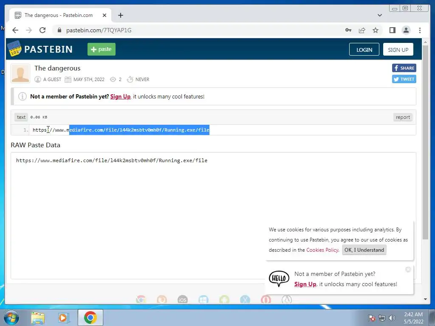Open the Cookies Policy link
The image size is (435, 326).
[322, 250]
